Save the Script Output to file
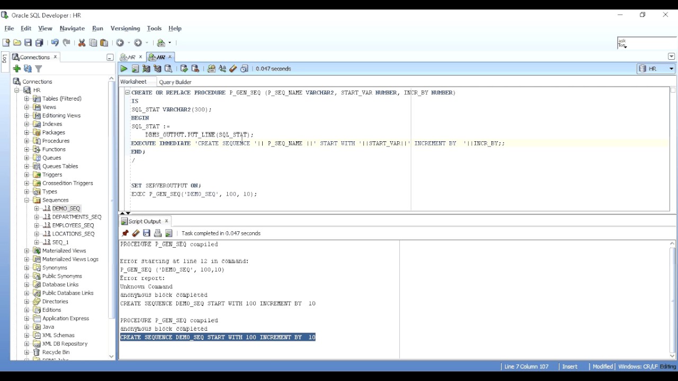This screenshot has height=381, width=678. coord(147,233)
